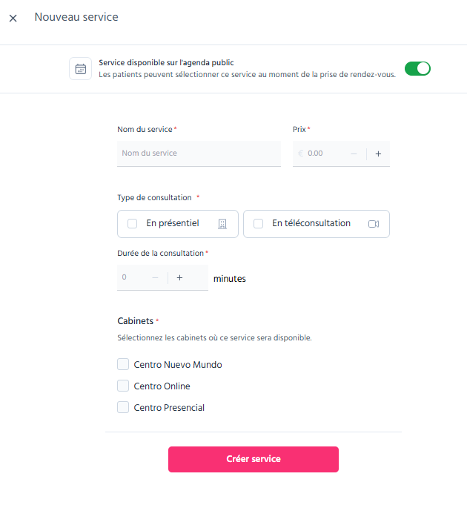
Task: Click the building icon for présentiel
Action: pyautogui.click(x=222, y=224)
